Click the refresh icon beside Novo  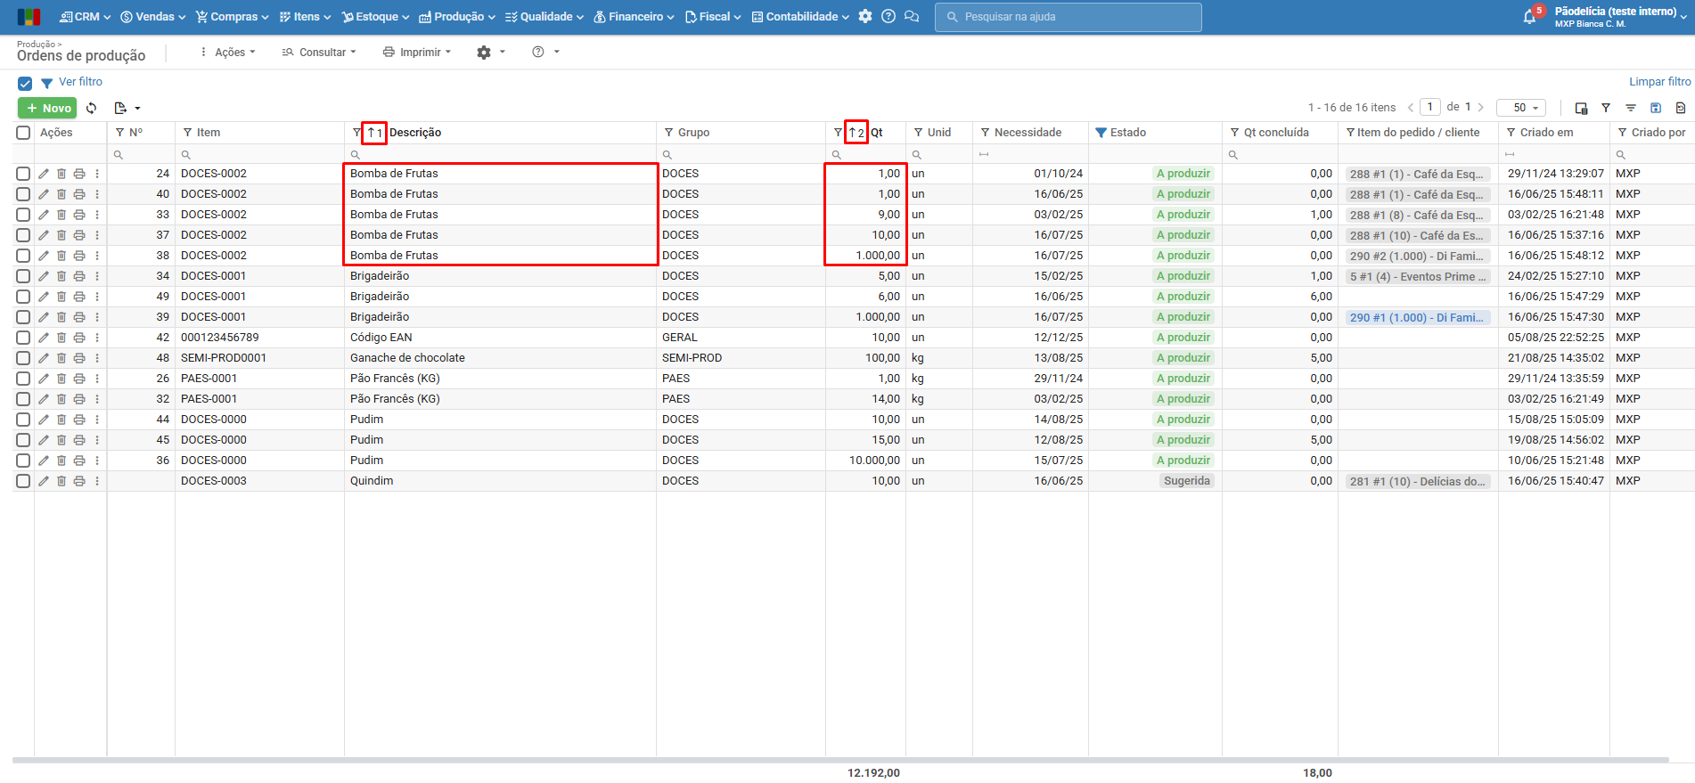[92, 108]
